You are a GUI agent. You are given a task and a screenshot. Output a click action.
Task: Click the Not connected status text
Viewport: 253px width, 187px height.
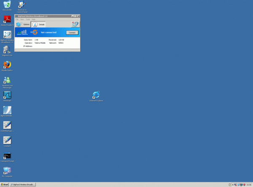pos(48,32)
